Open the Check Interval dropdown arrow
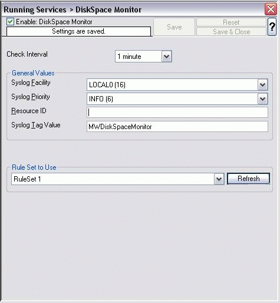 [166, 57]
